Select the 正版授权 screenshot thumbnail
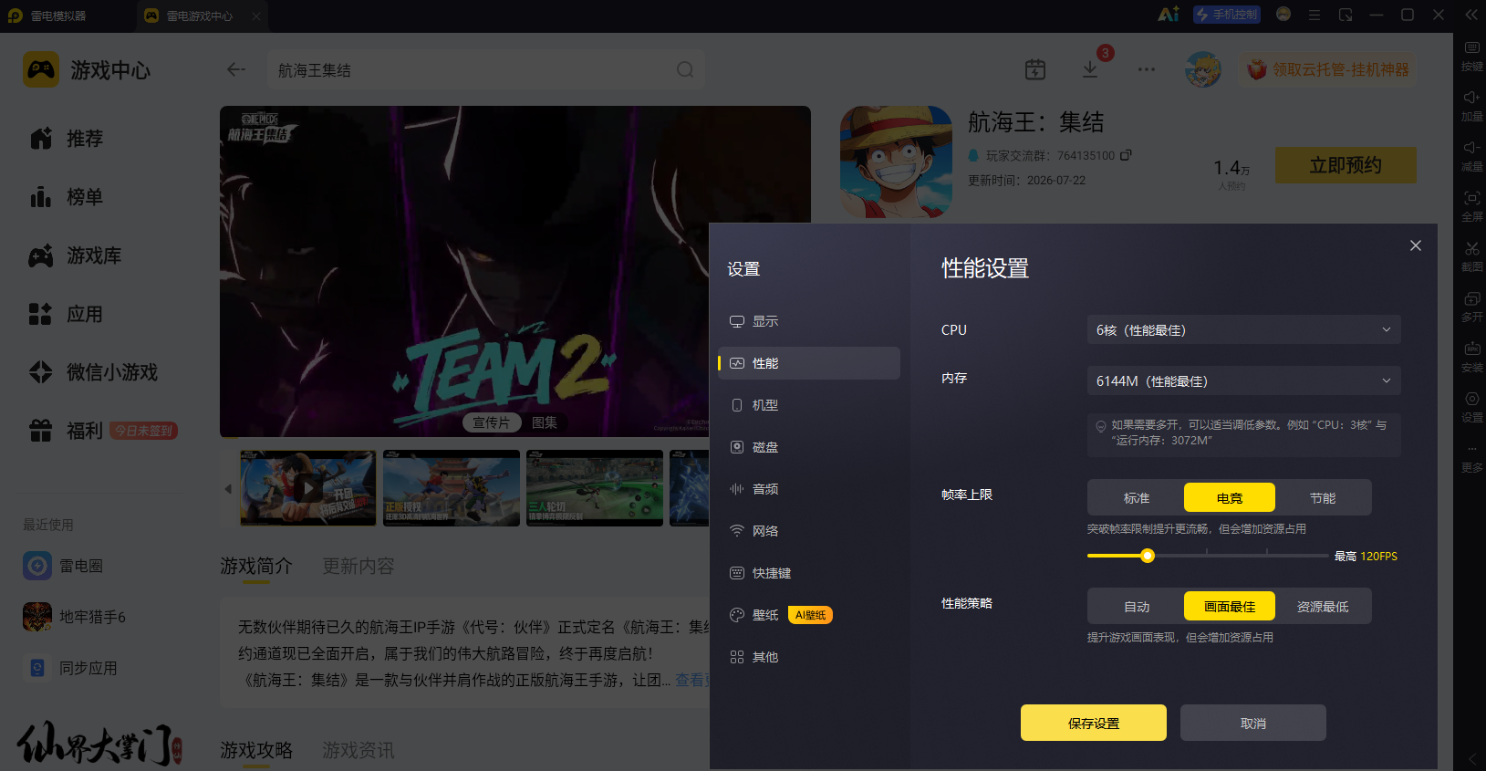Image resolution: width=1486 pixels, height=771 pixels. pyautogui.click(x=452, y=488)
